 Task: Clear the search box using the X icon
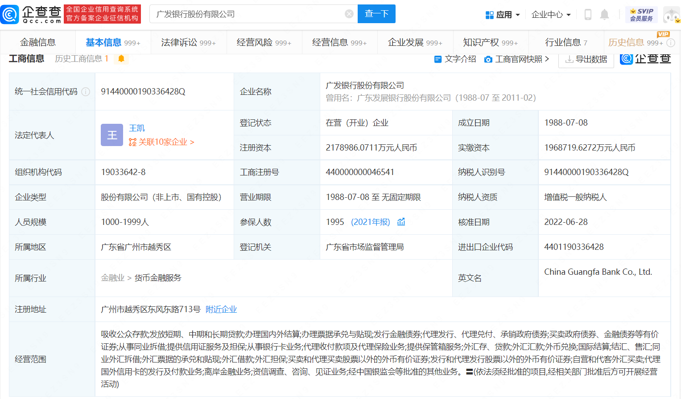pos(349,14)
